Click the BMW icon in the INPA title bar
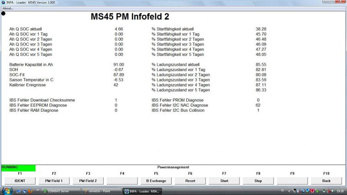This screenshot has height=195, width=347. (x=3, y=3)
